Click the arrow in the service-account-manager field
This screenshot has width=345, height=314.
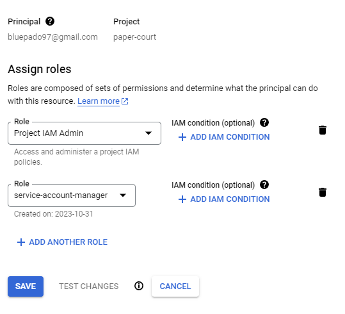click(123, 195)
